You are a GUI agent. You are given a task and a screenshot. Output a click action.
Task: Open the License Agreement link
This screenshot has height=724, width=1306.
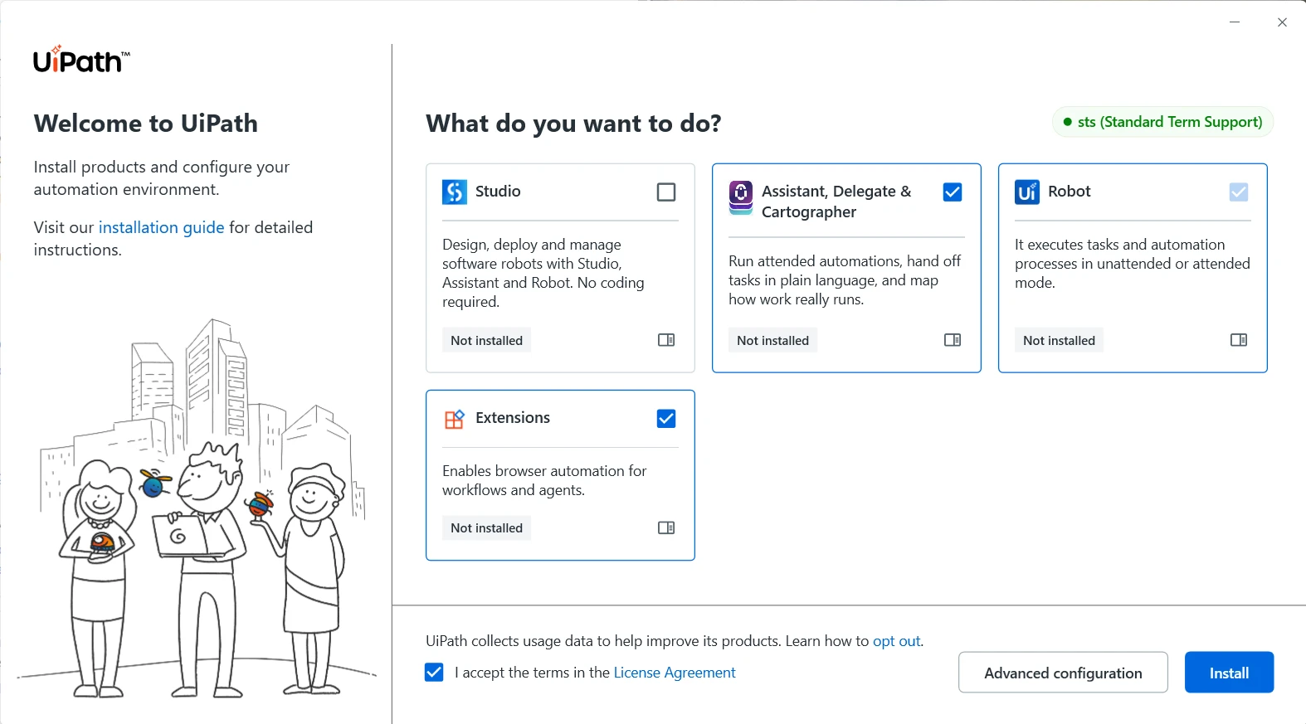pos(675,673)
